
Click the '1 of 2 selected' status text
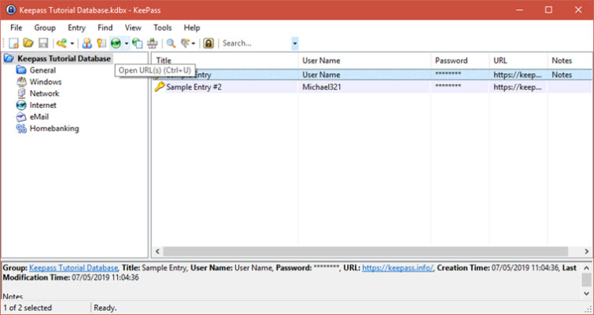coord(28,307)
